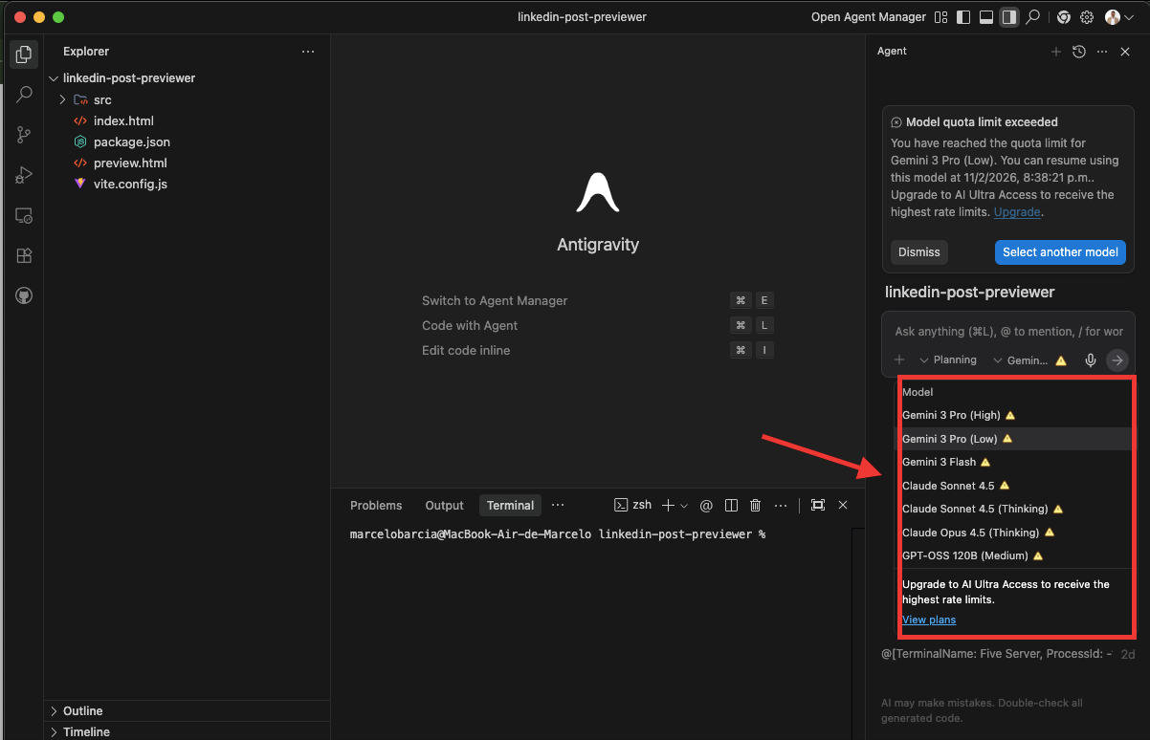Toggle the bottom panel layout button

pyautogui.click(x=985, y=17)
